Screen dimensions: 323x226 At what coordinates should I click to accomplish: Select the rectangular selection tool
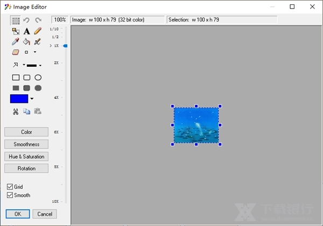point(16,20)
